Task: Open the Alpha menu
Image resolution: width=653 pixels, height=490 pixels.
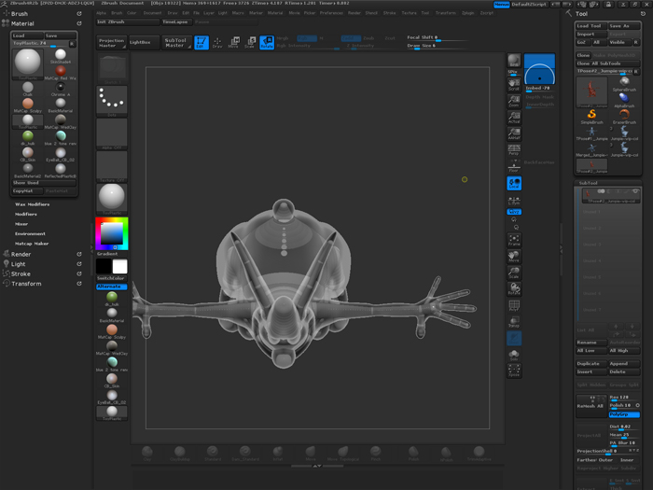Action: click(101, 13)
